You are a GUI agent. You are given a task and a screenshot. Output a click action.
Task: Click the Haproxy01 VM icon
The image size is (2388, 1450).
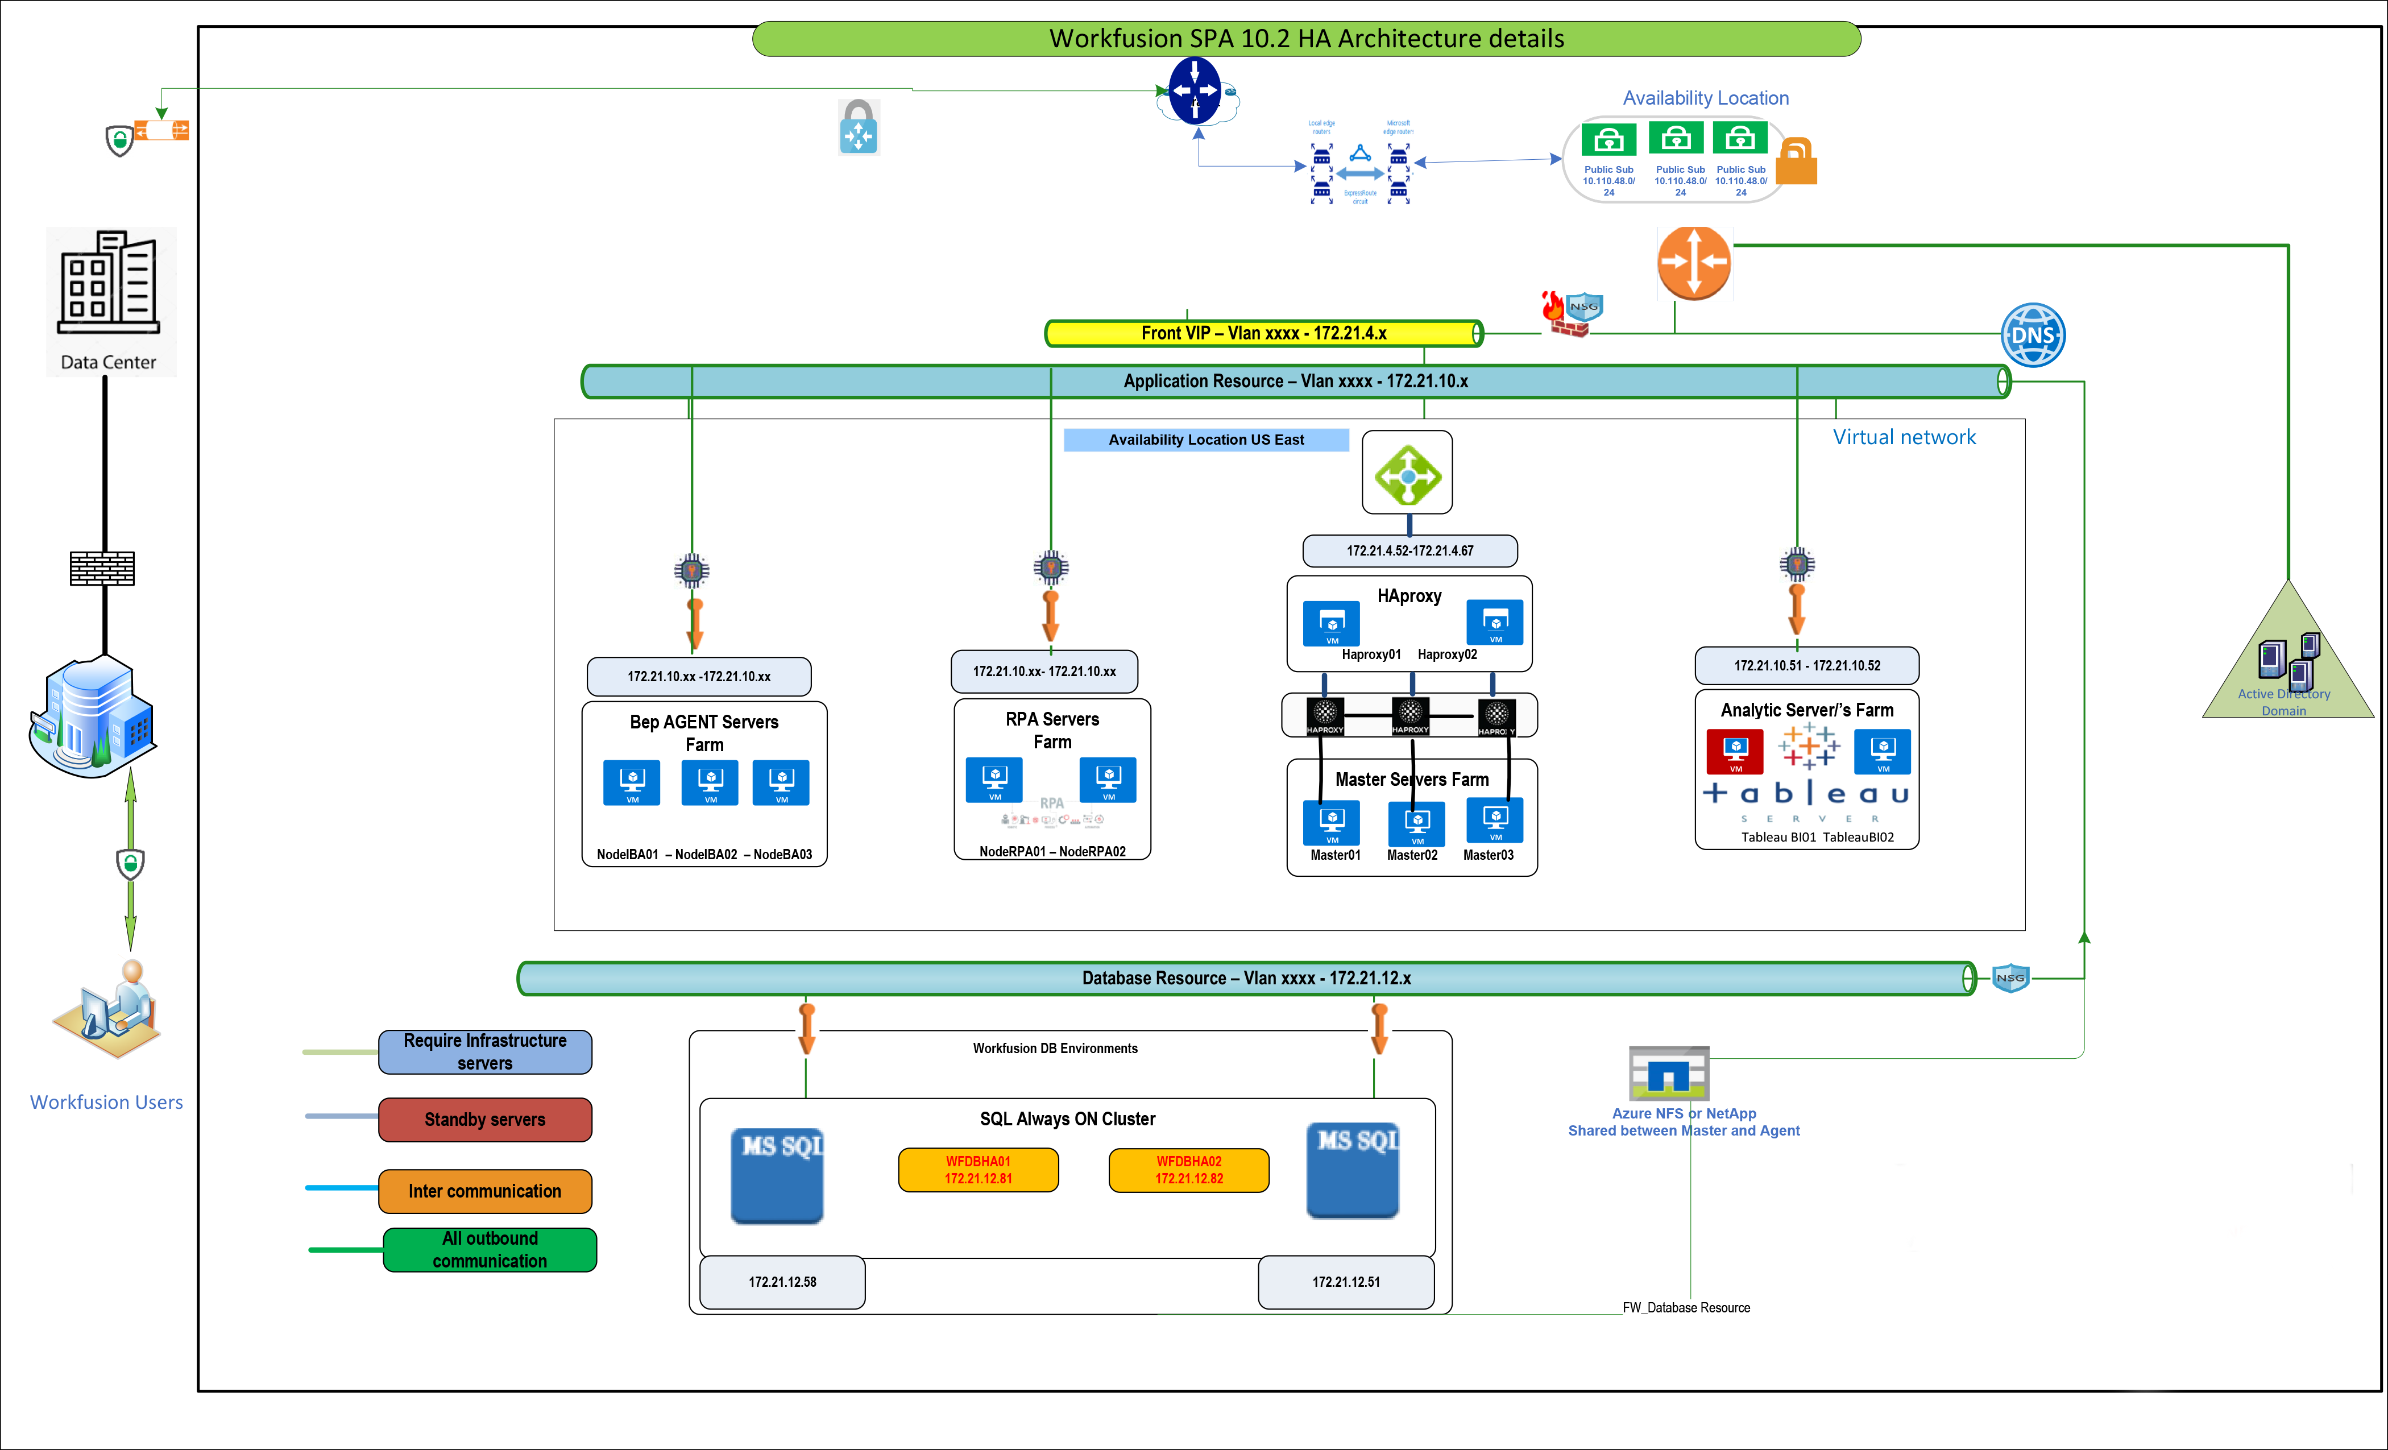coord(1332,623)
